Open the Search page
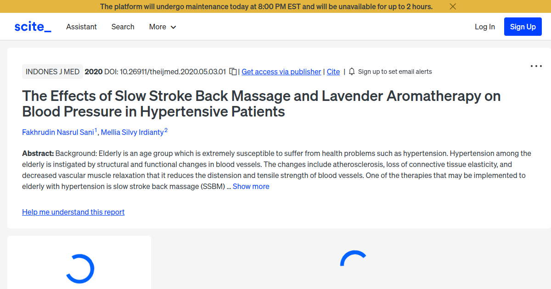Image resolution: width=551 pixels, height=289 pixels. click(x=123, y=27)
